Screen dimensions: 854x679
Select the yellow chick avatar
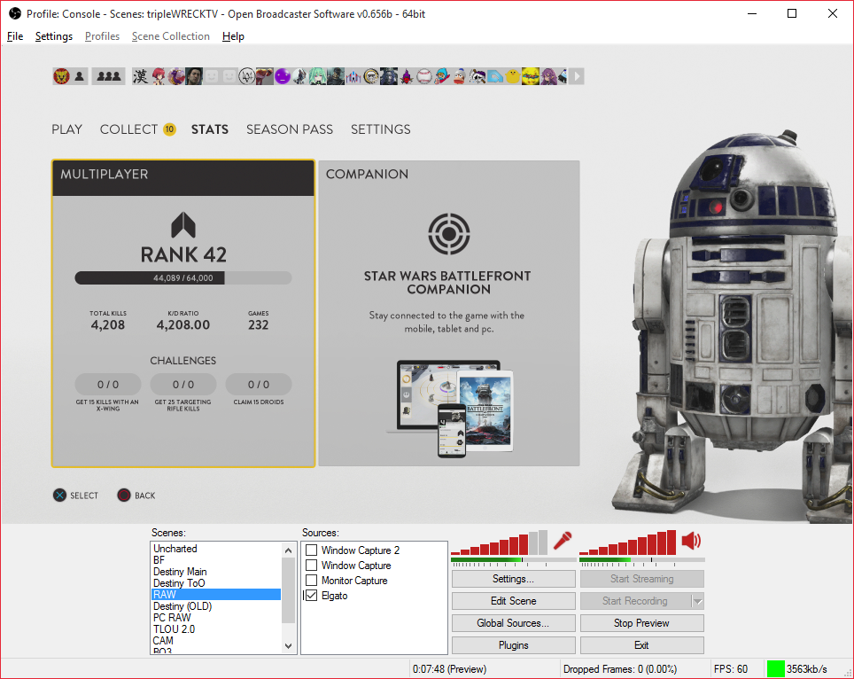pos(513,76)
